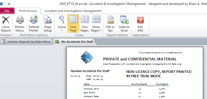Toggle the One Page view
Viewport: 207px width, 99px height.
pos(73,24)
